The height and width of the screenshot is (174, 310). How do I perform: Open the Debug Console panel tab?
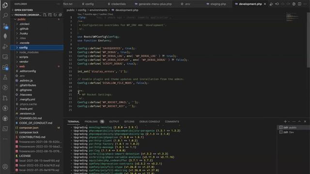pyautogui.click(x=150, y=121)
